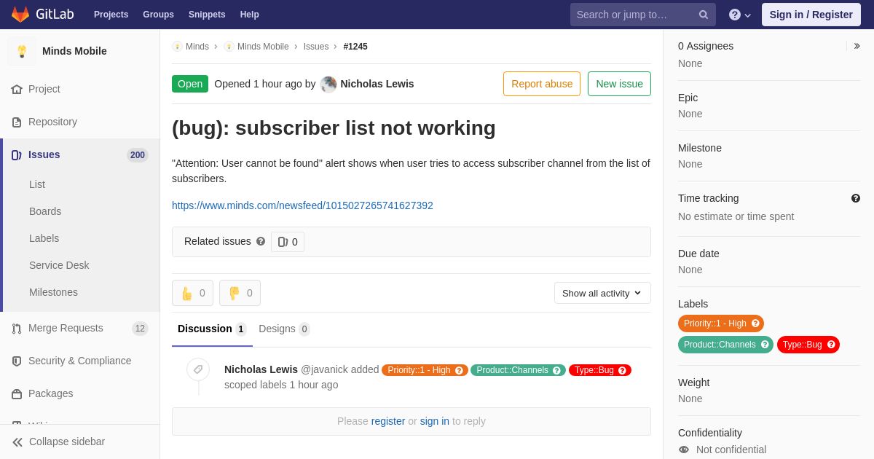Open the Issues List sidebar item
The width and height of the screenshot is (874, 459).
[37, 184]
